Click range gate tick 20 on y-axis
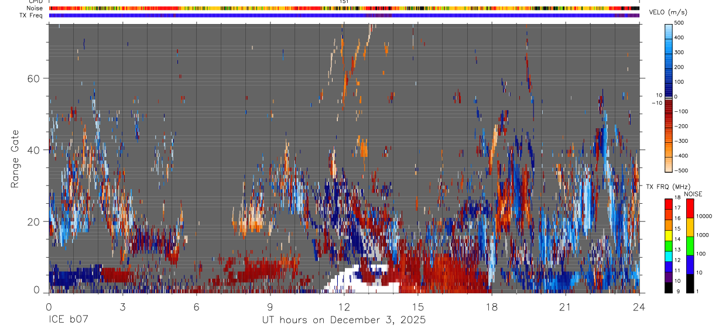Screen dimensions: 719x332 point(35,221)
